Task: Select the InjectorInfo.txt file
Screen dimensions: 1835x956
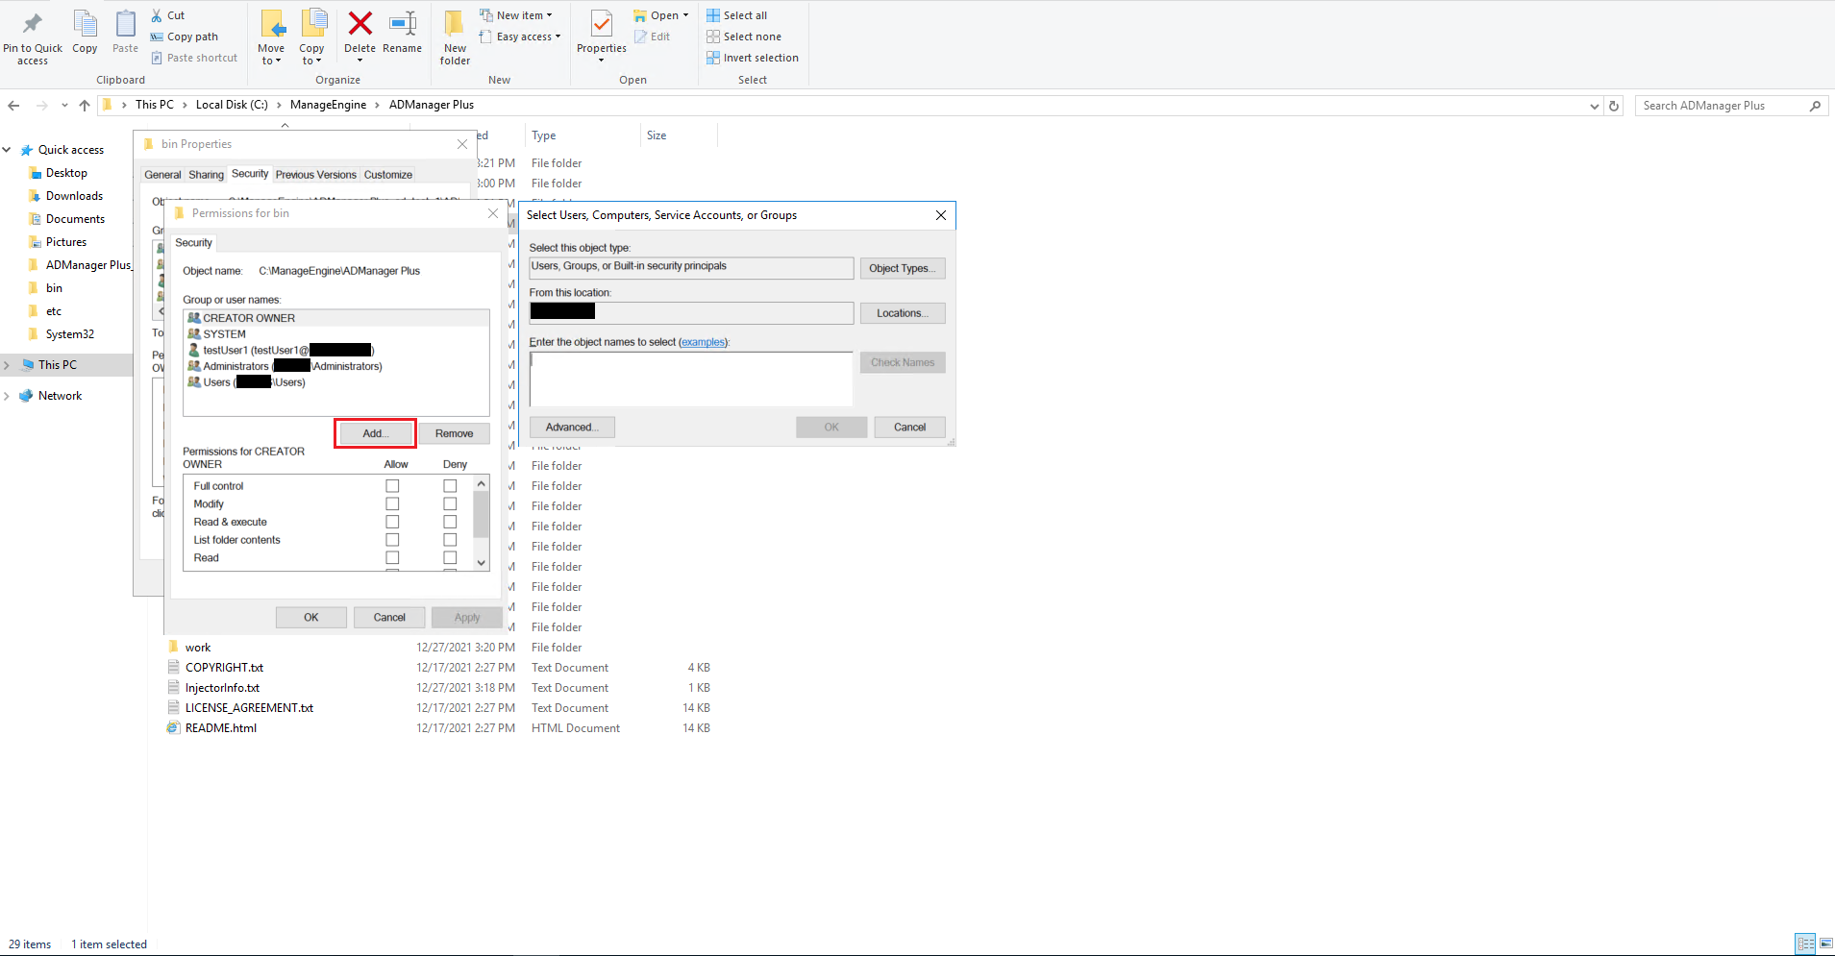Action: tap(222, 688)
